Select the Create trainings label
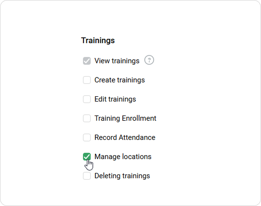 pos(119,80)
